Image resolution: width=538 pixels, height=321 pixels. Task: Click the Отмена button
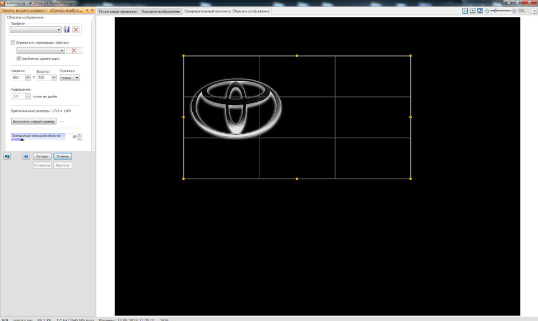coord(62,156)
